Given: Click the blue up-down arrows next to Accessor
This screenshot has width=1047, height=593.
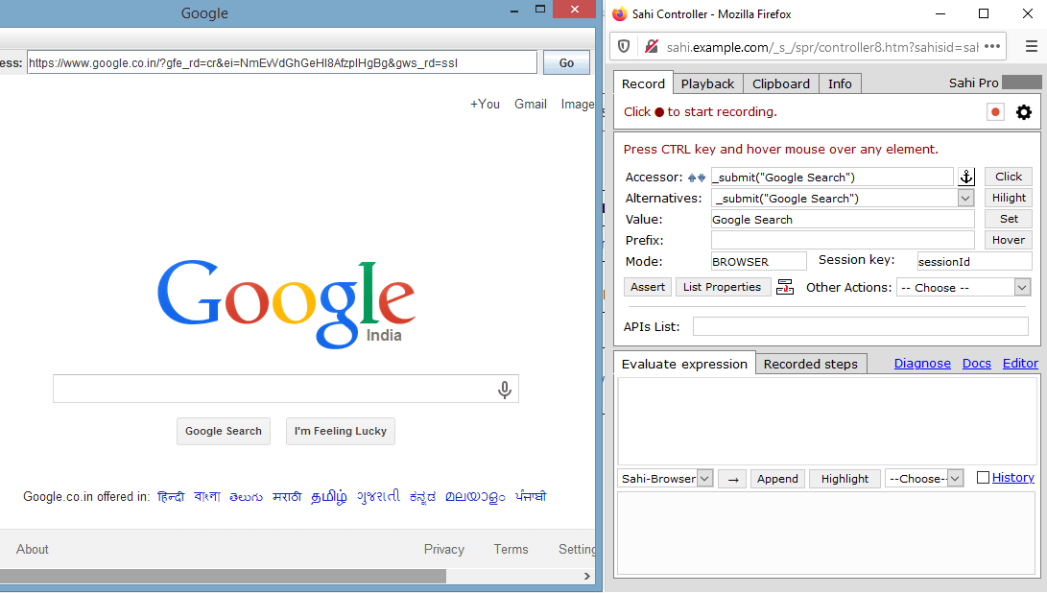Looking at the screenshot, I should coord(697,178).
